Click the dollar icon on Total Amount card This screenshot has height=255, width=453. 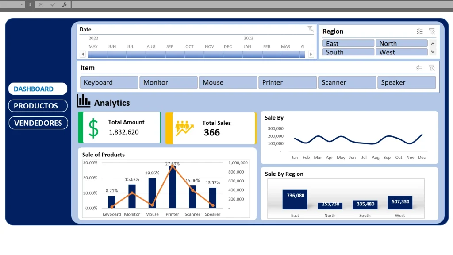tap(92, 127)
